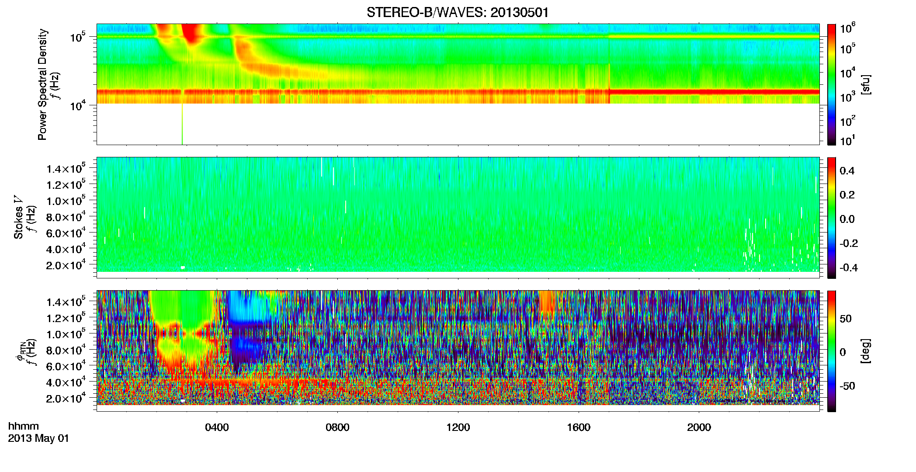Click the 2000 time axis label
Image resolution: width=916 pixels, height=472 pixels.
click(699, 427)
